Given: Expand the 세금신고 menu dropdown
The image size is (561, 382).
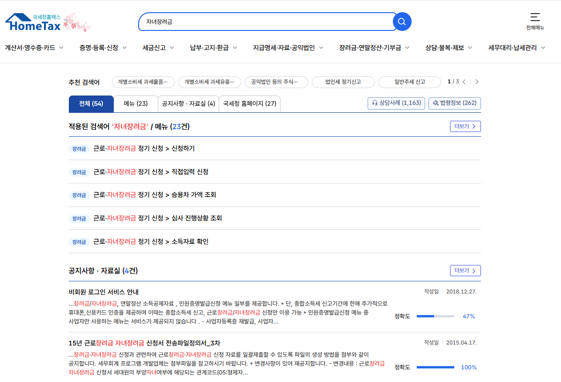Looking at the screenshot, I should tap(158, 47).
